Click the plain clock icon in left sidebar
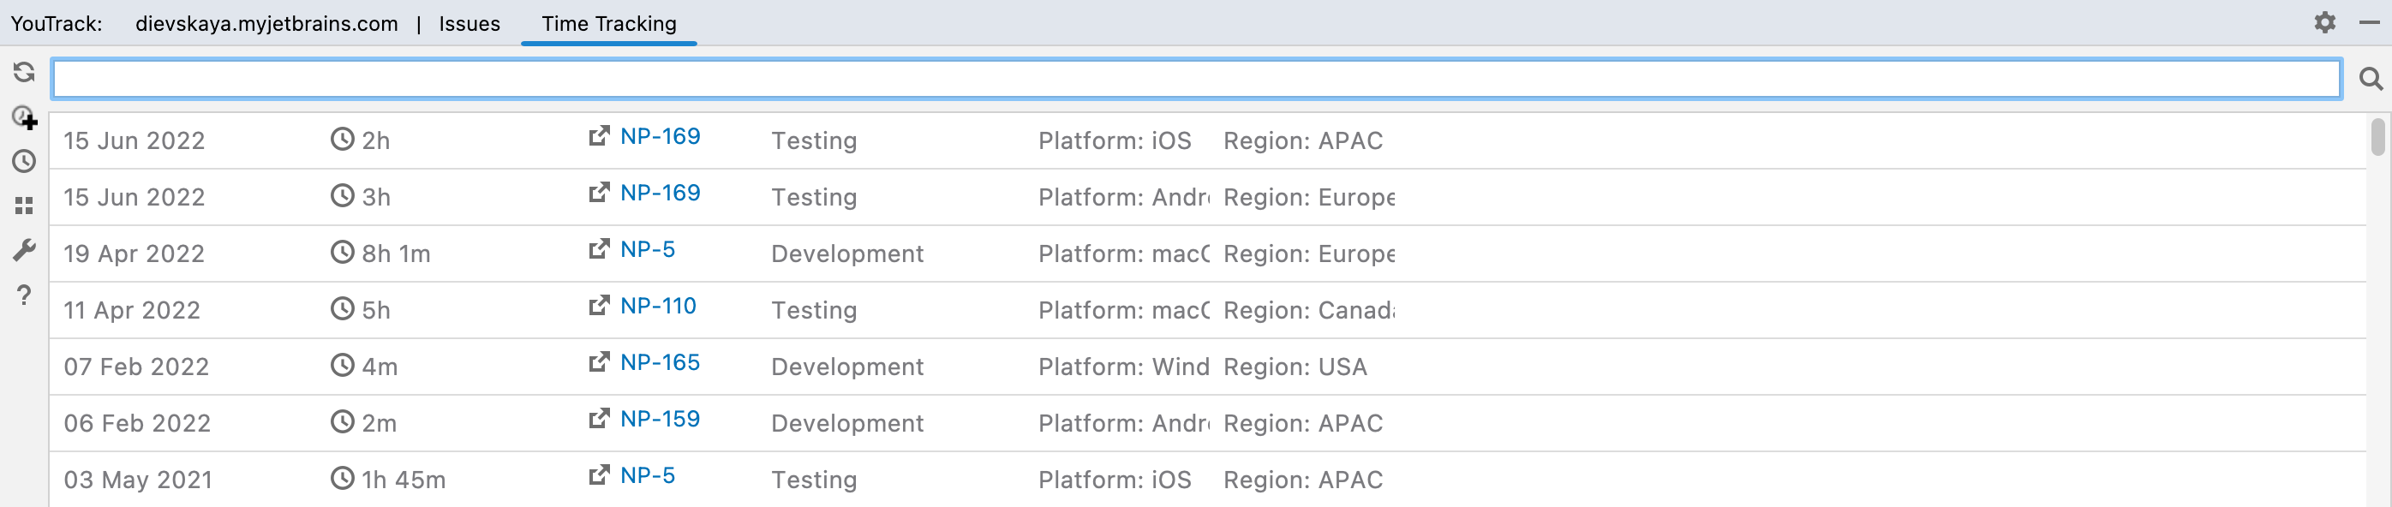This screenshot has width=2392, height=507. point(24,162)
